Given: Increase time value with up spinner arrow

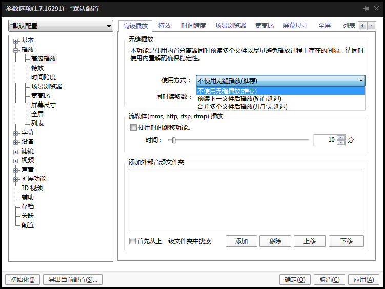Looking at the screenshot, I should pyautogui.click(x=341, y=137).
